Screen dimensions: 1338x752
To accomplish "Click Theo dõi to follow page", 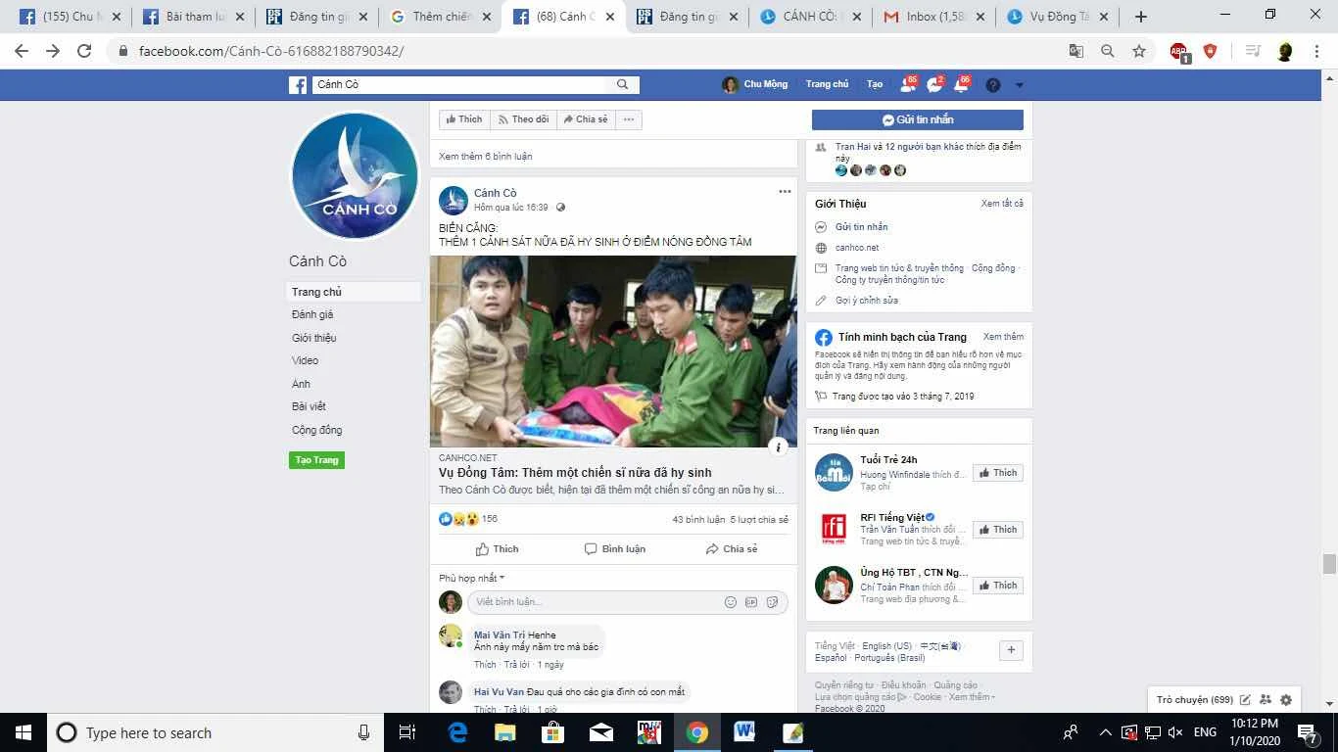I will [523, 119].
